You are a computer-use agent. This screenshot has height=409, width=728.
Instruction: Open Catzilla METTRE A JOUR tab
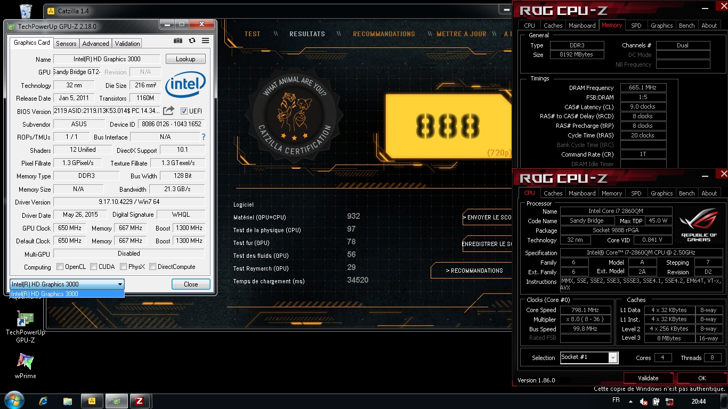[462, 34]
